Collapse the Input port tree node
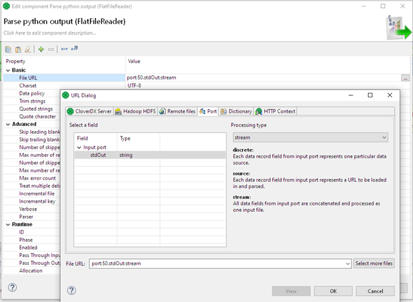This screenshot has width=413, height=302. coord(79,148)
